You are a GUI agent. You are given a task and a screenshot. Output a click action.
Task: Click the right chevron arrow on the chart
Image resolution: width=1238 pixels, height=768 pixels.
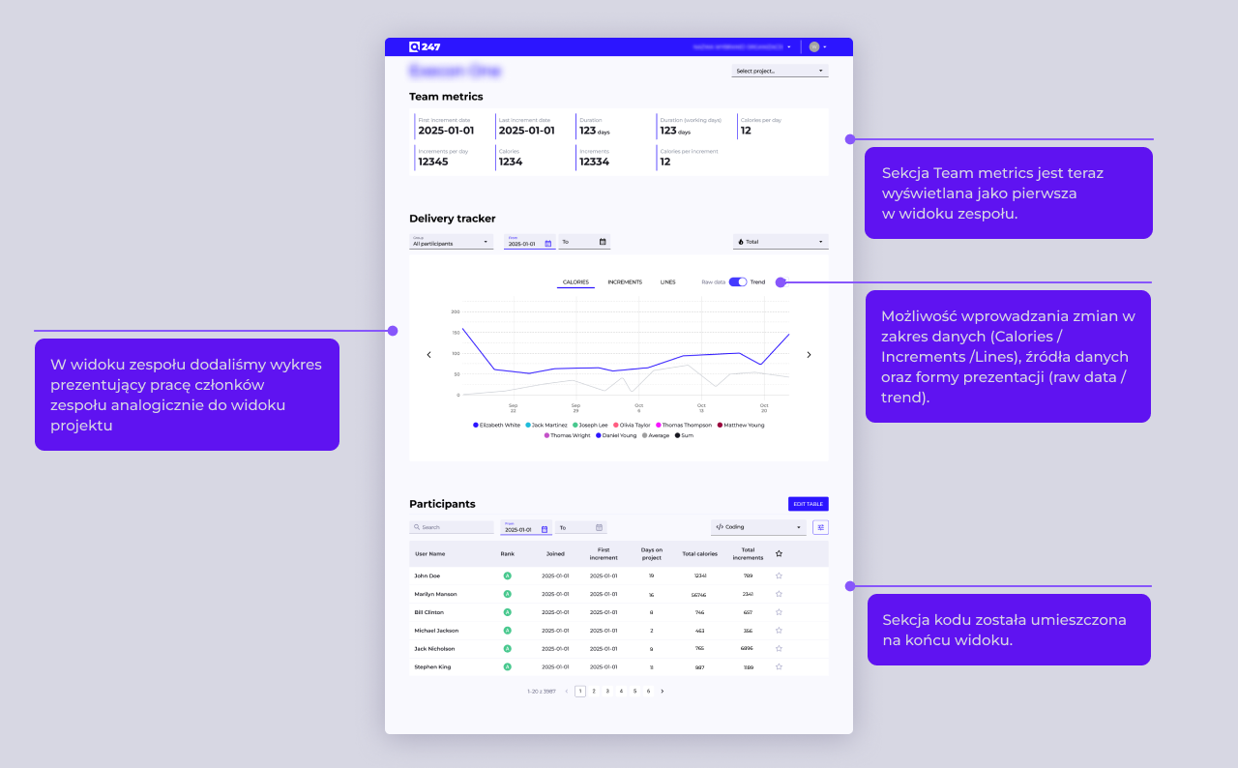[809, 354]
